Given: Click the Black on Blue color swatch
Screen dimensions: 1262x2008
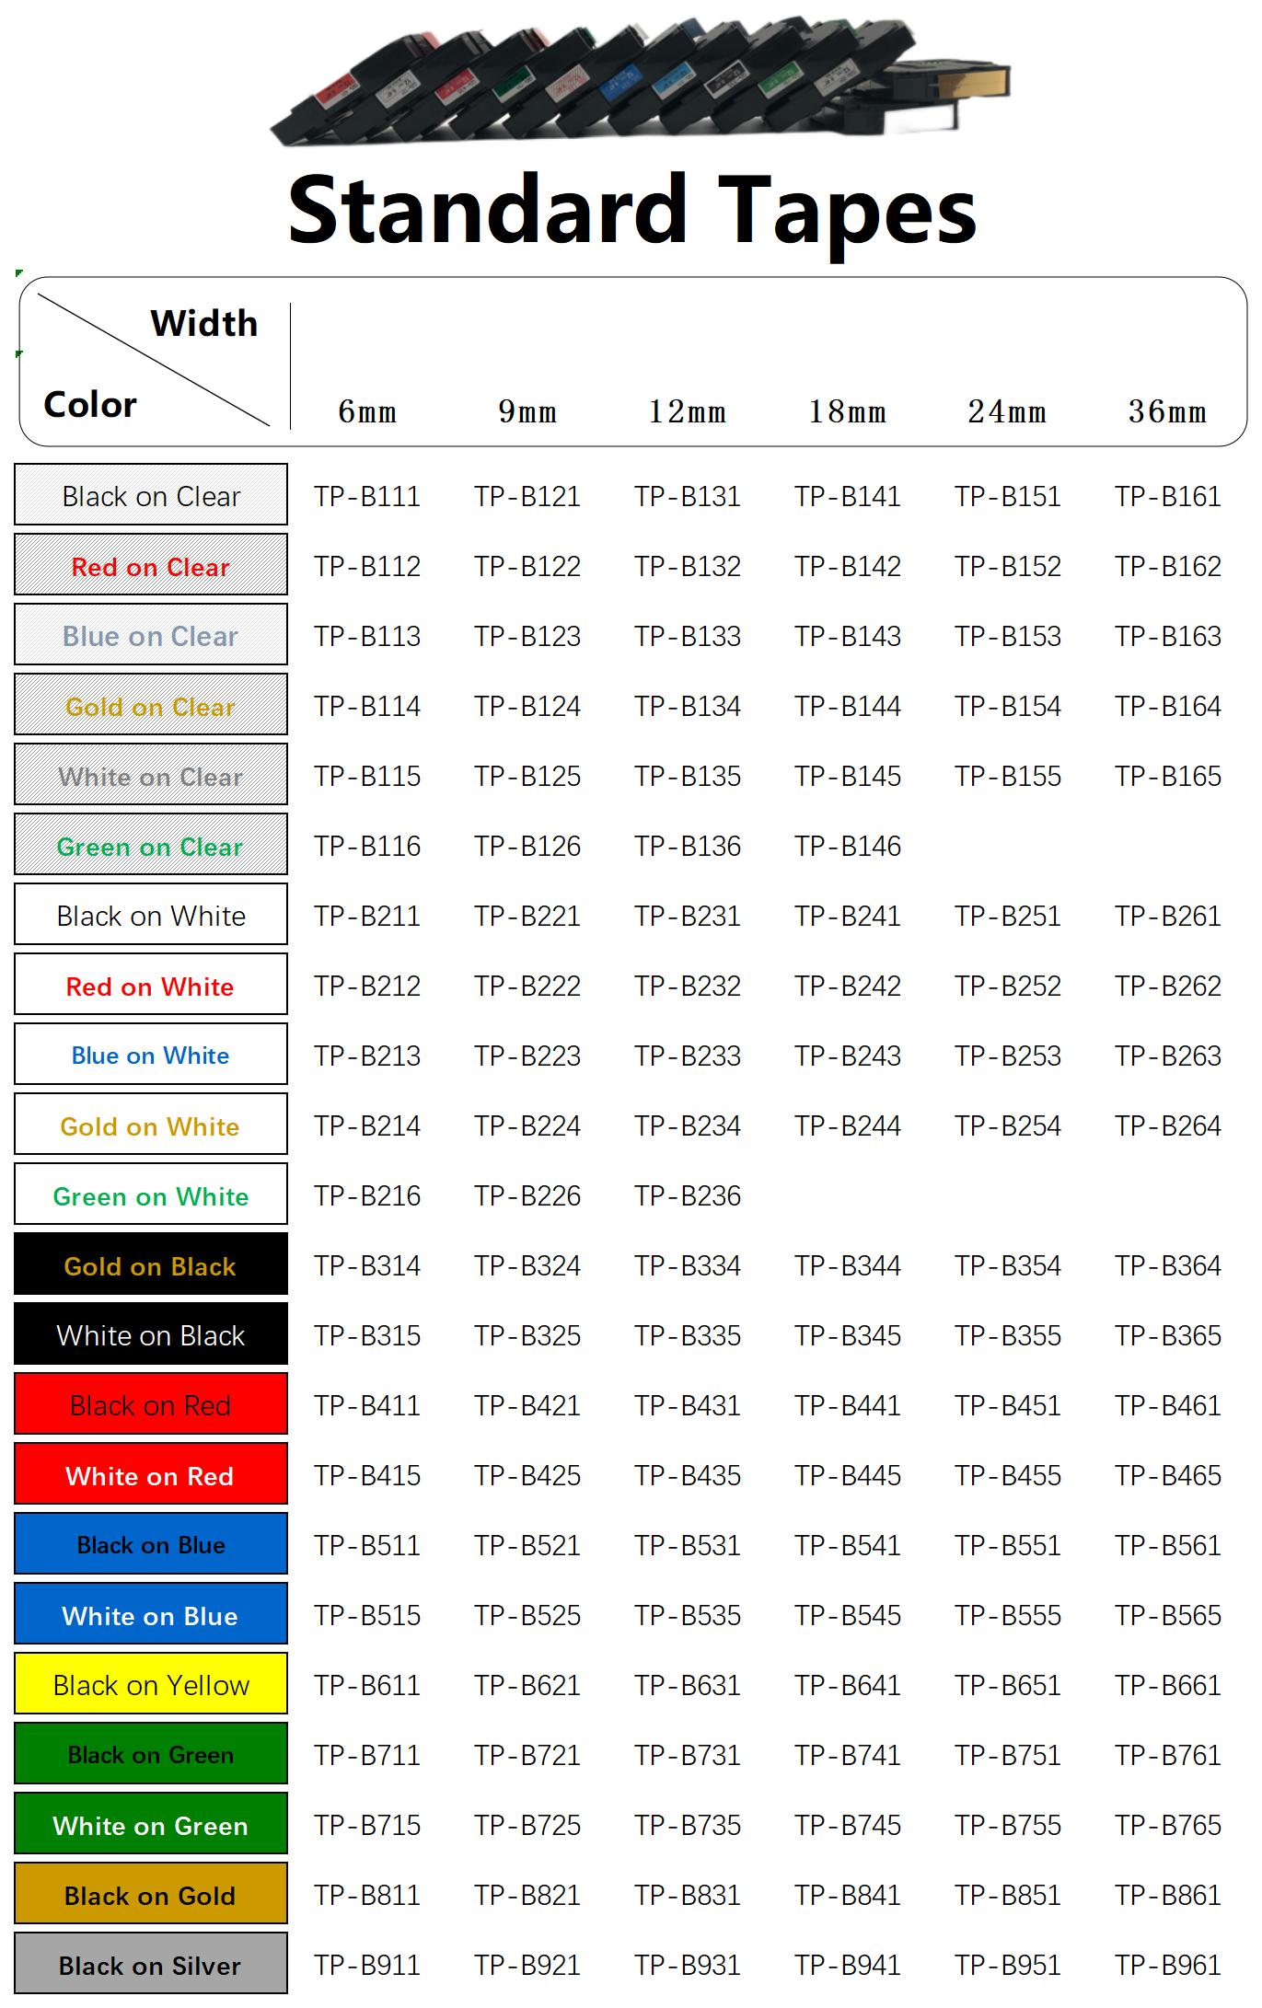Looking at the screenshot, I should point(151,1544).
